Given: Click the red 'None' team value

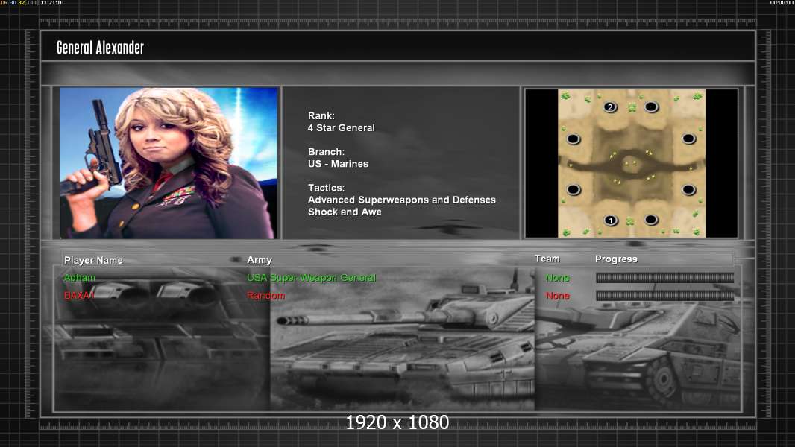Looking at the screenshot, I should point(558,296).
